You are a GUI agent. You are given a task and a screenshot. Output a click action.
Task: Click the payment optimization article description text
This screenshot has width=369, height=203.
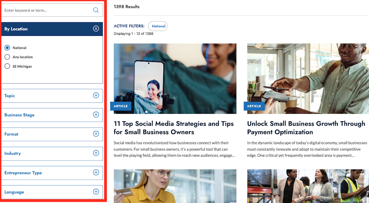point(308,149)
